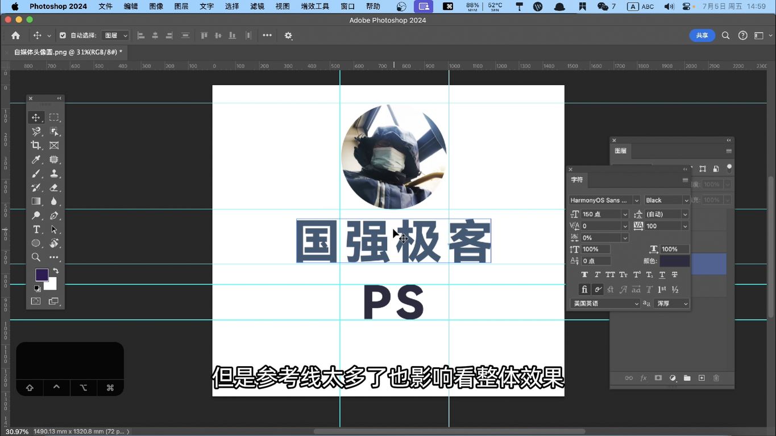The width and height of the screenshot is (776, 436).
Task: Toggle standard ligatures (fi) button
Action: (584, 290)
